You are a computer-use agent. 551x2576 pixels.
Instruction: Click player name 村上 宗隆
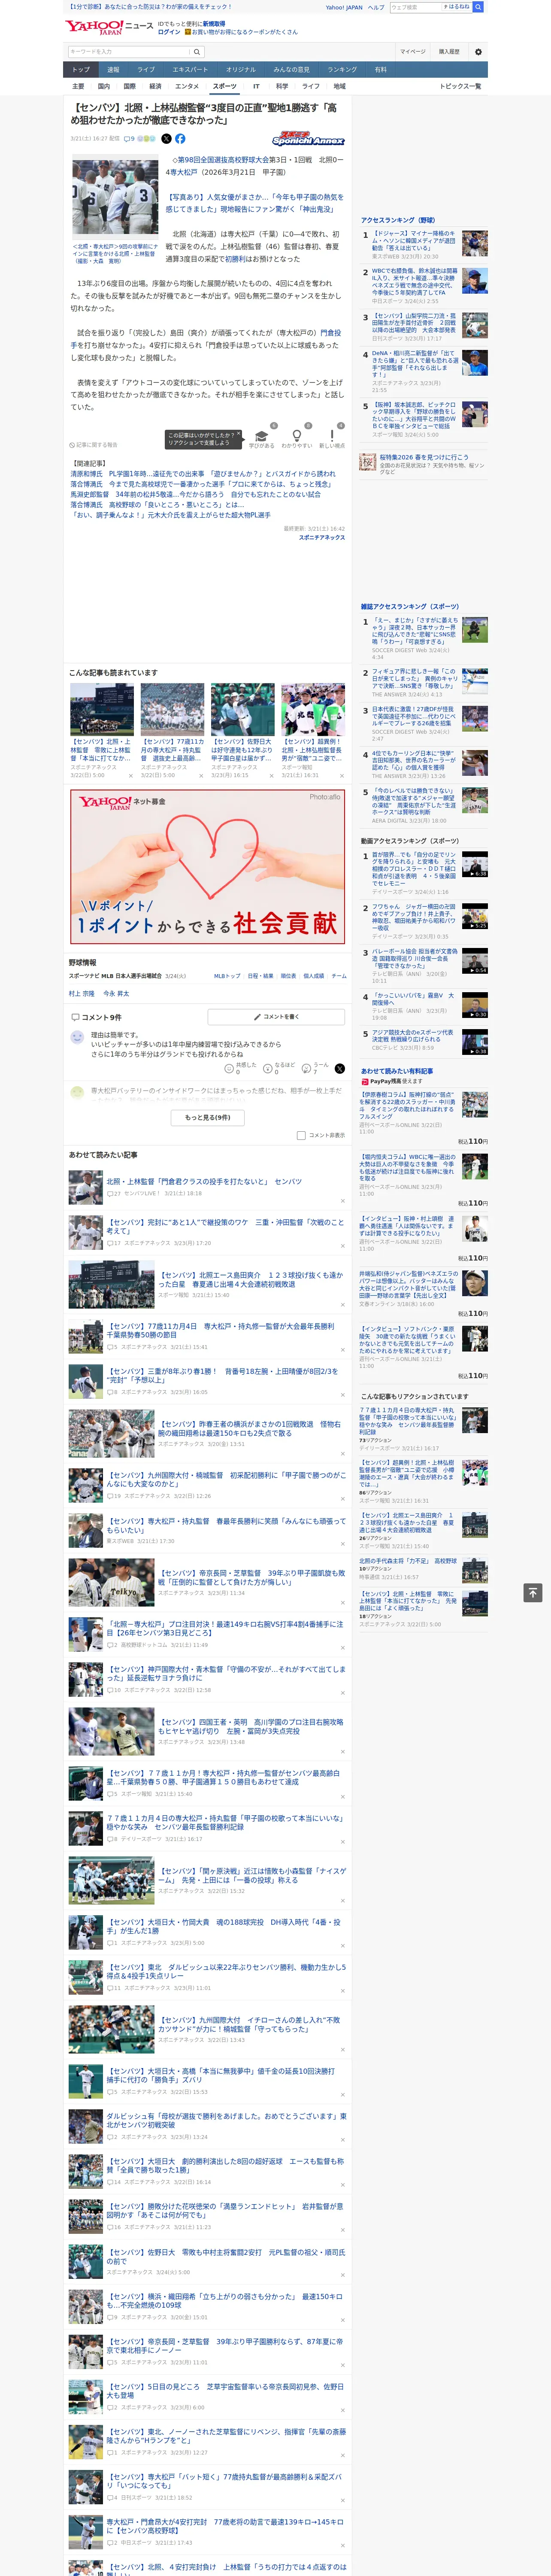pos(81,994)
